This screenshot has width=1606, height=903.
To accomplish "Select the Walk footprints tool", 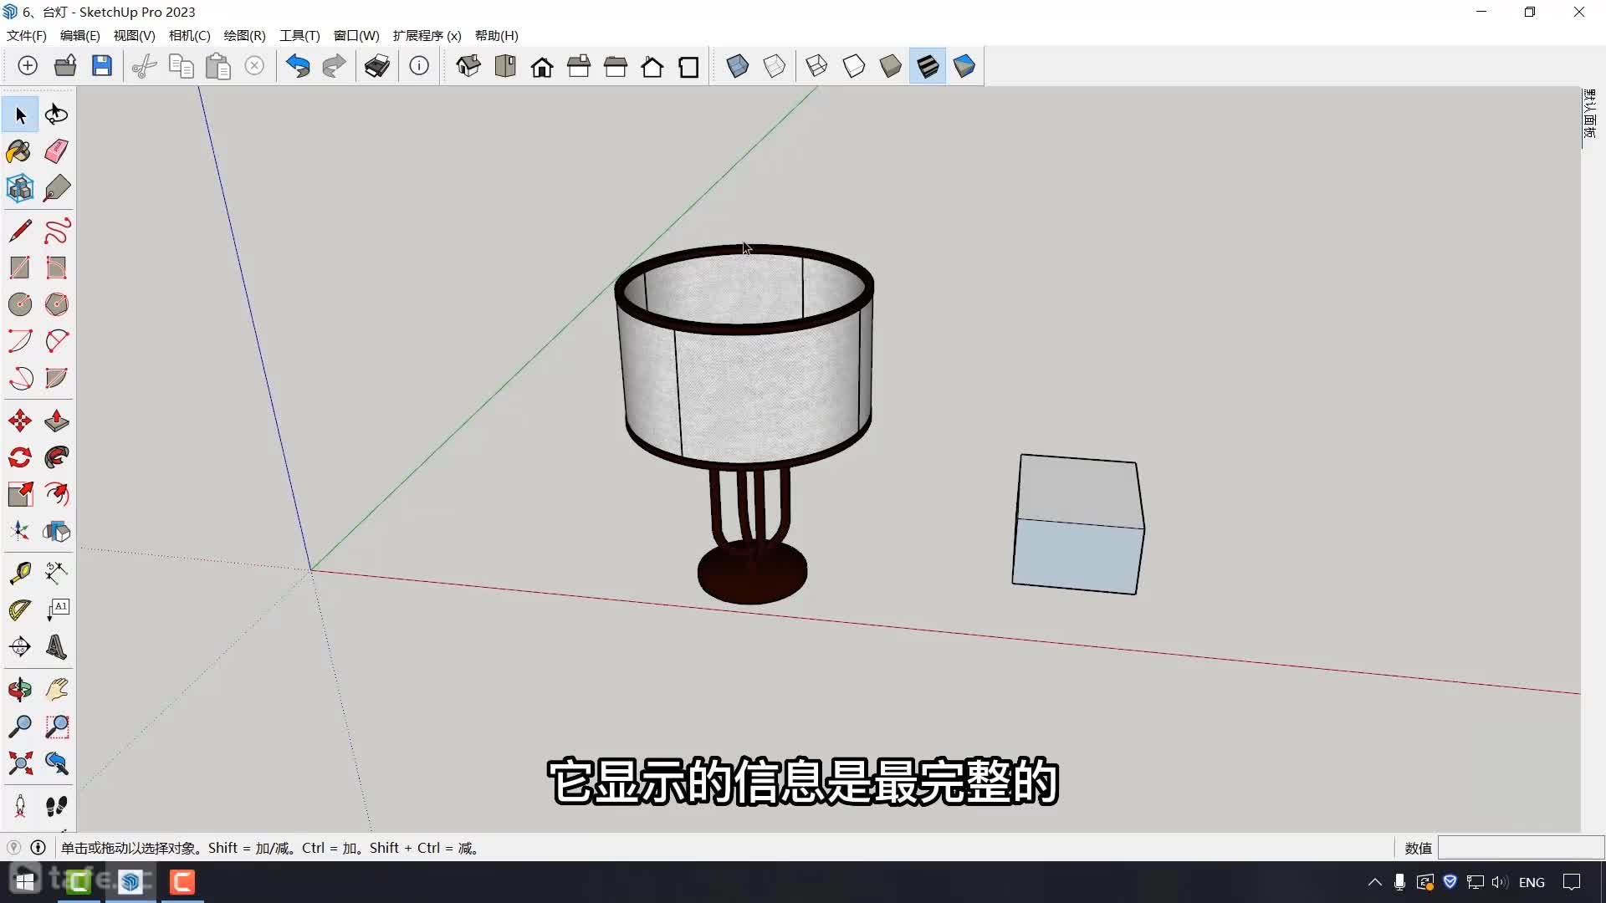I will click(x=57, y=806).
